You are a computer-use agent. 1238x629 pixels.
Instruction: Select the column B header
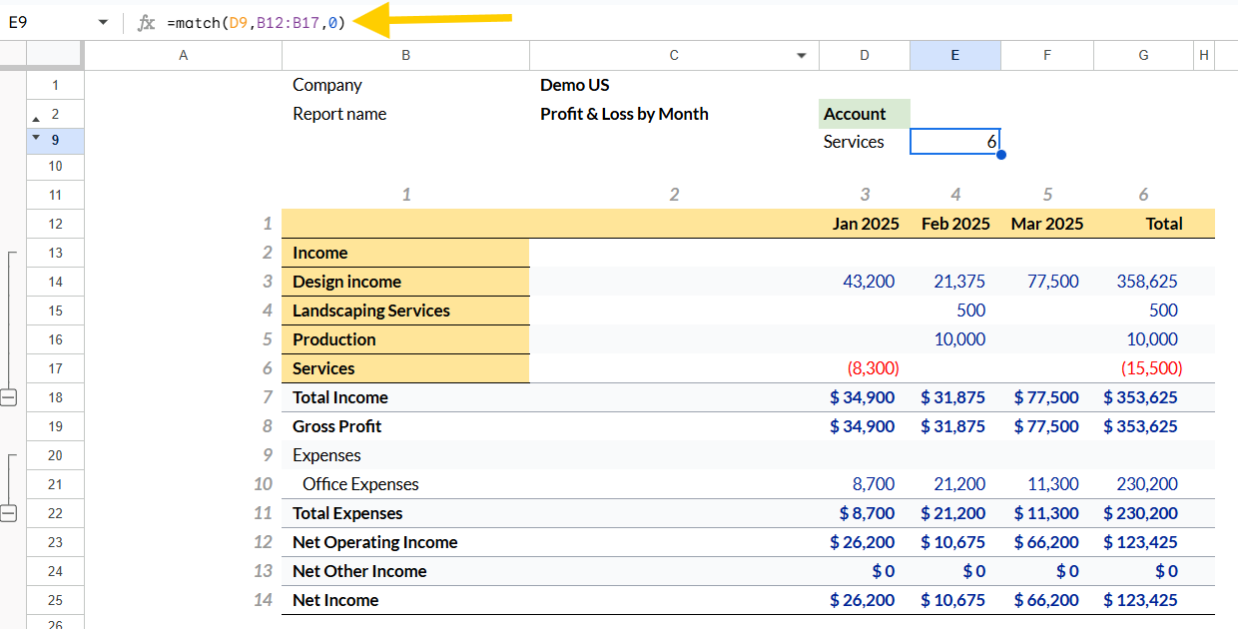click(405, 56)
